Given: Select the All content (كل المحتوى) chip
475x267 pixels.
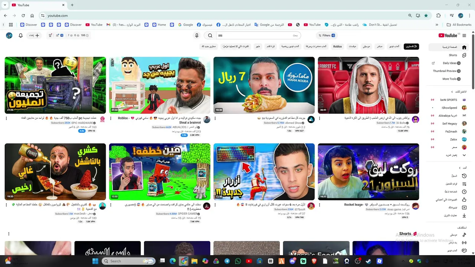Looking at the screenshot, I should click(411, 46).
